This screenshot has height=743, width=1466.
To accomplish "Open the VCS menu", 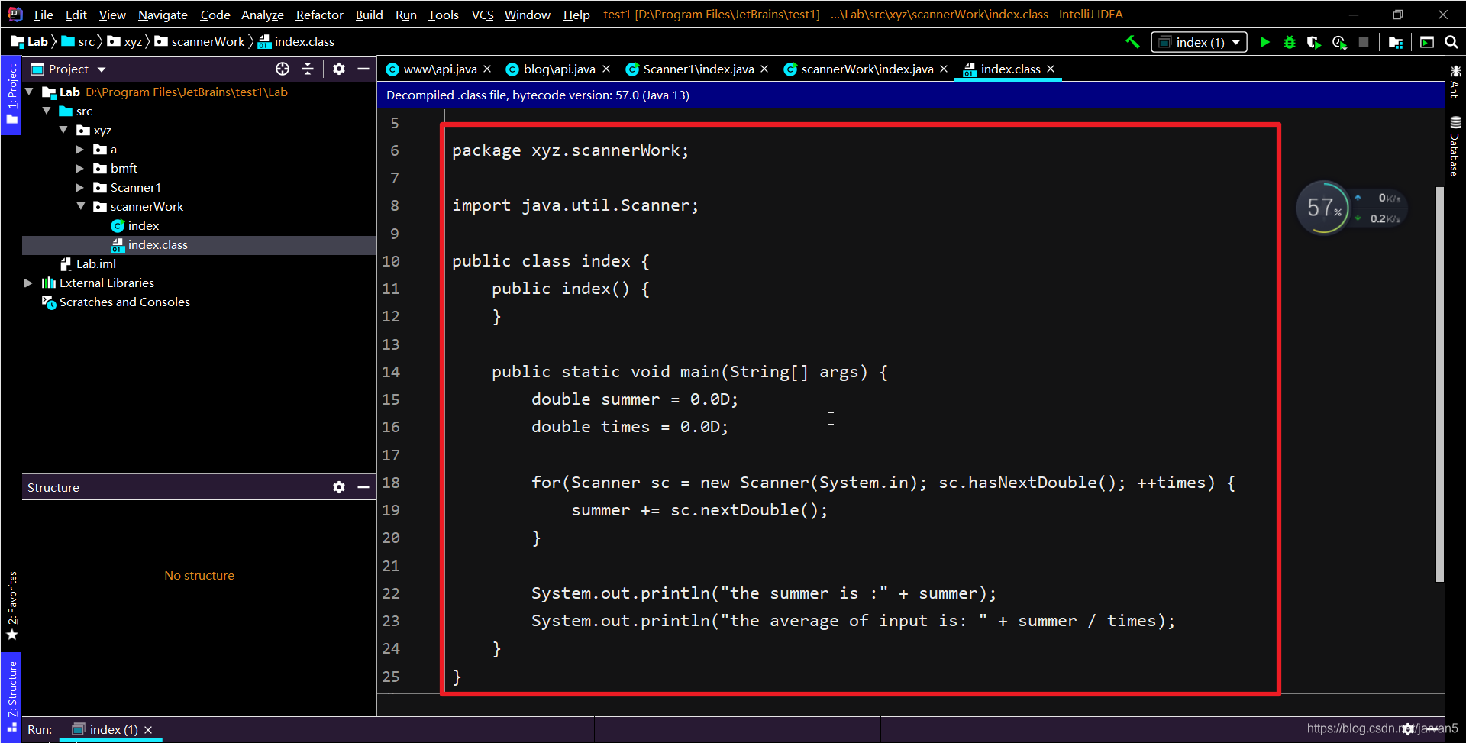I will click(483, 15).
